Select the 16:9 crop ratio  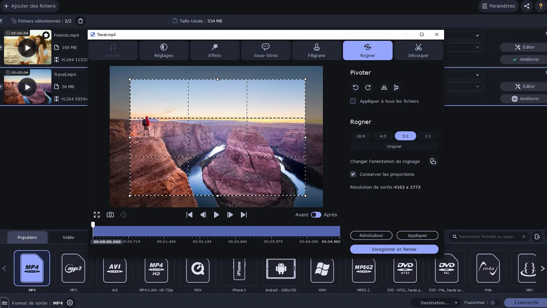coord(361,136)
